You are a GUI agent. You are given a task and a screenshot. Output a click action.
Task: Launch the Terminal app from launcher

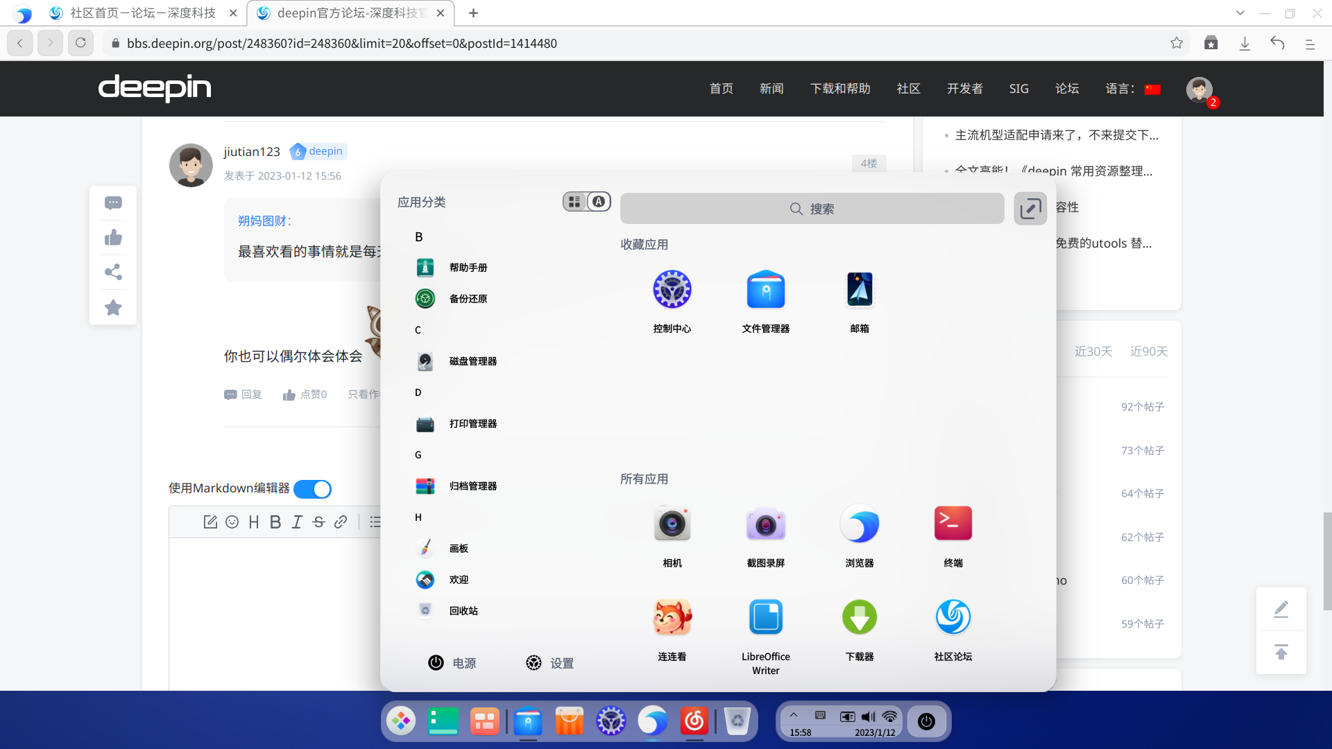click(x=953, y=524)
